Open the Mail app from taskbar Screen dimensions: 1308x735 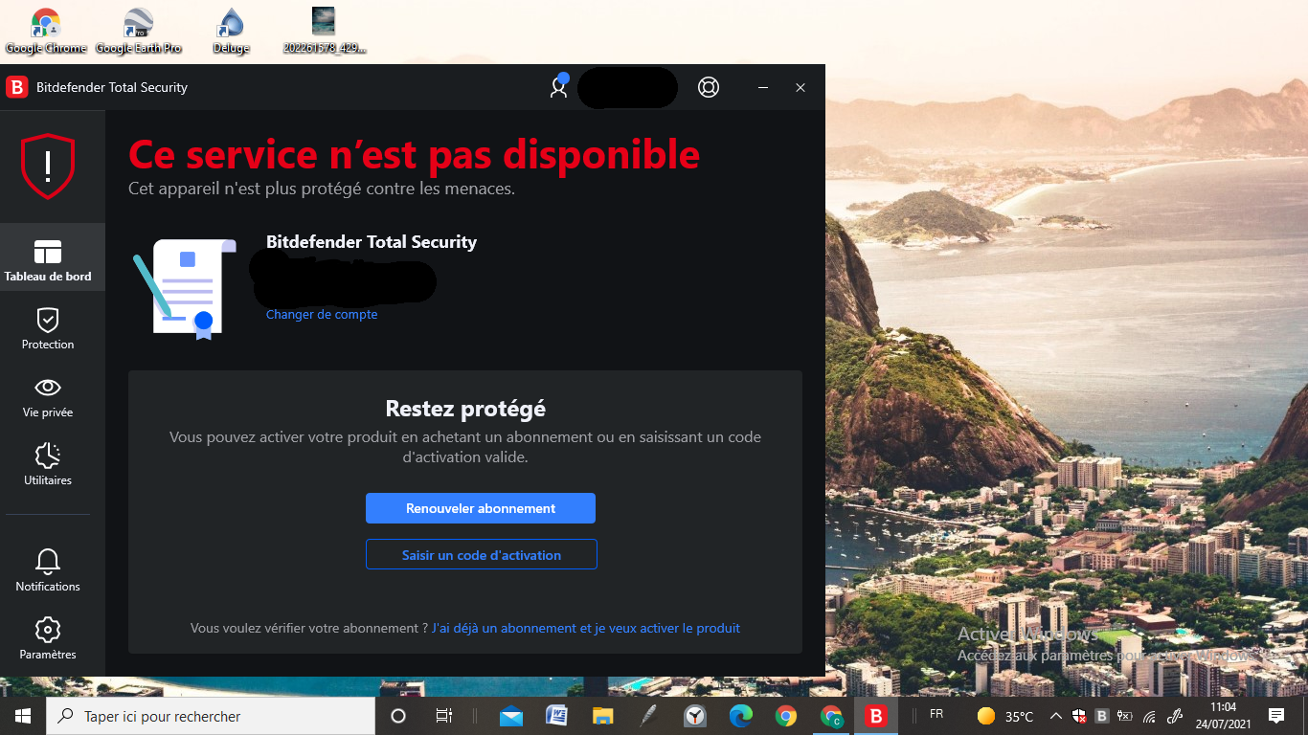[x=511, y=716]
